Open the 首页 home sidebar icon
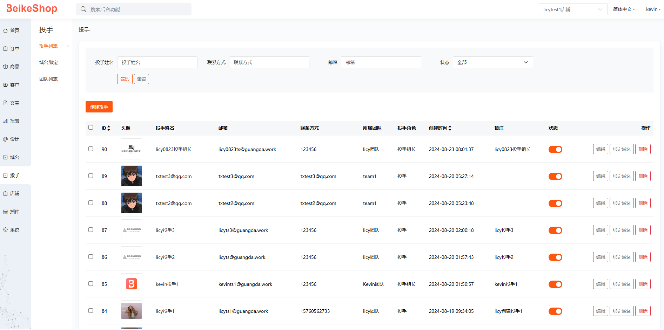The width and height of the screenshot is (664, 330). [5, 31]
